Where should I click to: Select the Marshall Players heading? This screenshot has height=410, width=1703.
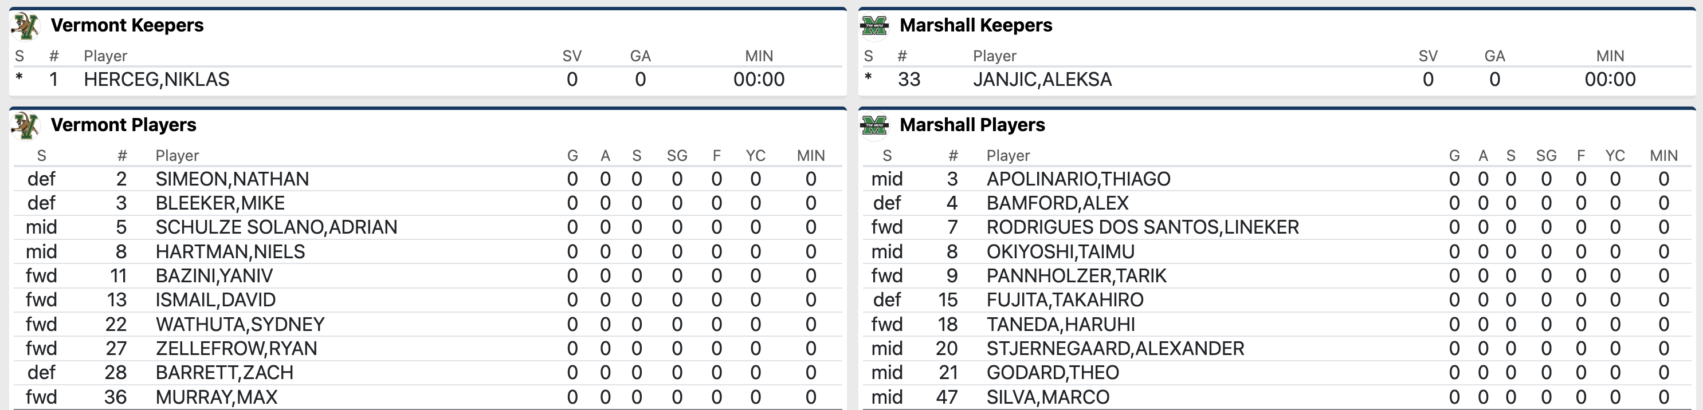pos(972,125)
